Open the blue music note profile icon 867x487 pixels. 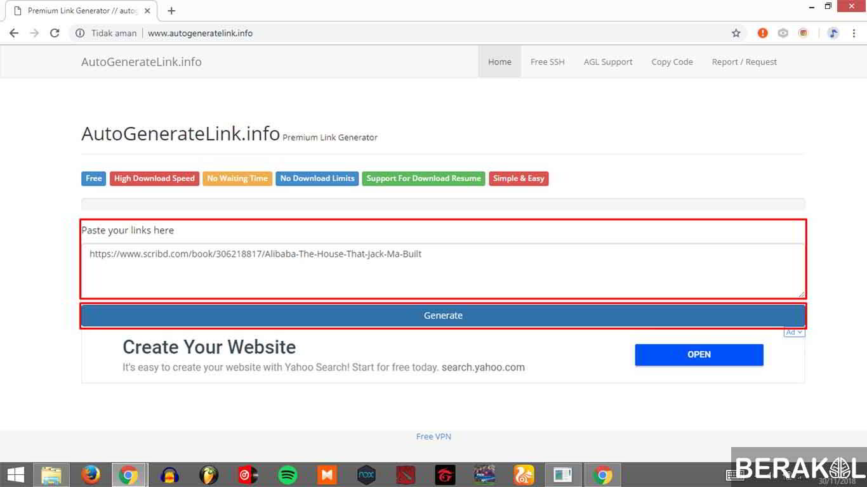point(833,33)
